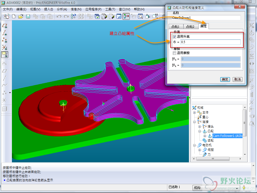Viewport: 257px width, 193px height.
Task: Expand the 接头 tree node
Action: pyautogui.click(x=200, y=127)
